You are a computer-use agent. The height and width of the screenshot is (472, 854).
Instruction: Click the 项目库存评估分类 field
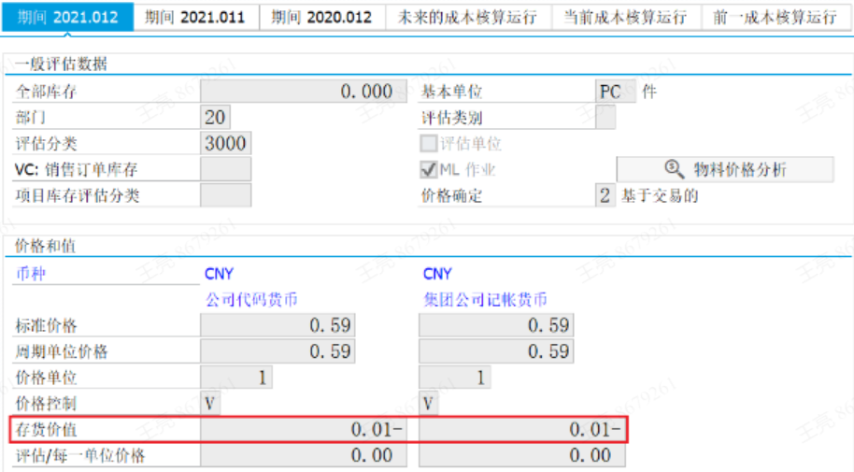point(225,195)
